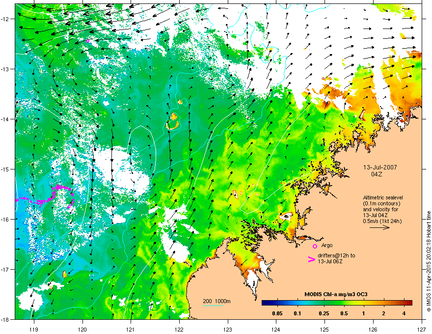
Task: Click the latitude axis label '-14'
Action: click(5, 119)
